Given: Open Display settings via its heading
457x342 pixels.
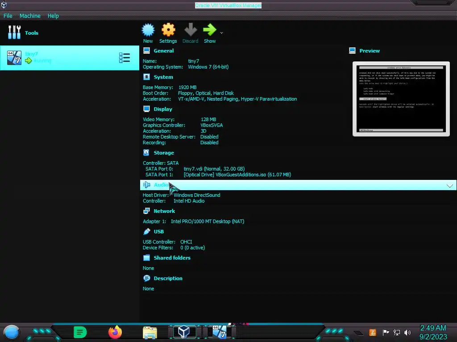Looking at the screenshot, I should tap(163, 109).
